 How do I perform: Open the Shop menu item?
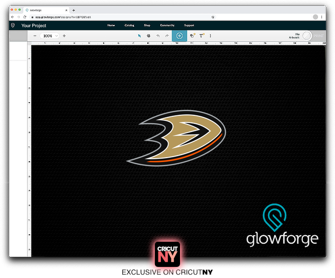pyautogui.click(x=147, y=25)
